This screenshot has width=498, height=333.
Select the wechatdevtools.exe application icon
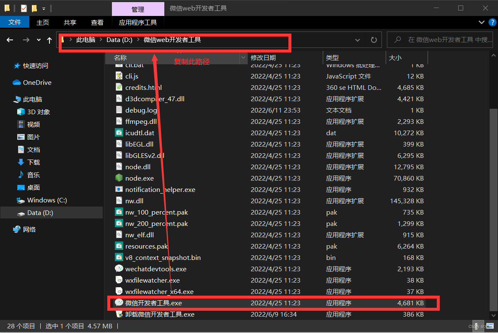pos(119,269)
